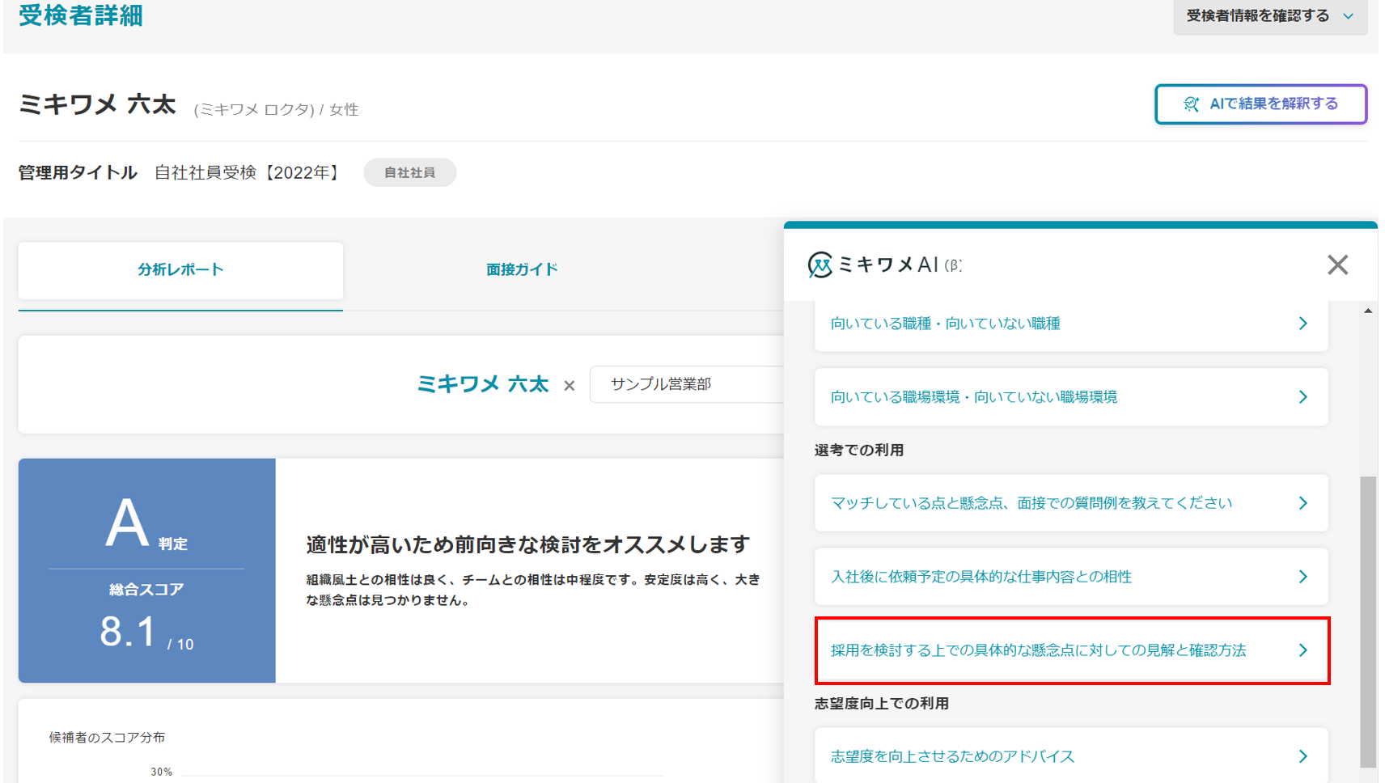Click chevron on 向いている職場環境 row

[1302, 397]
